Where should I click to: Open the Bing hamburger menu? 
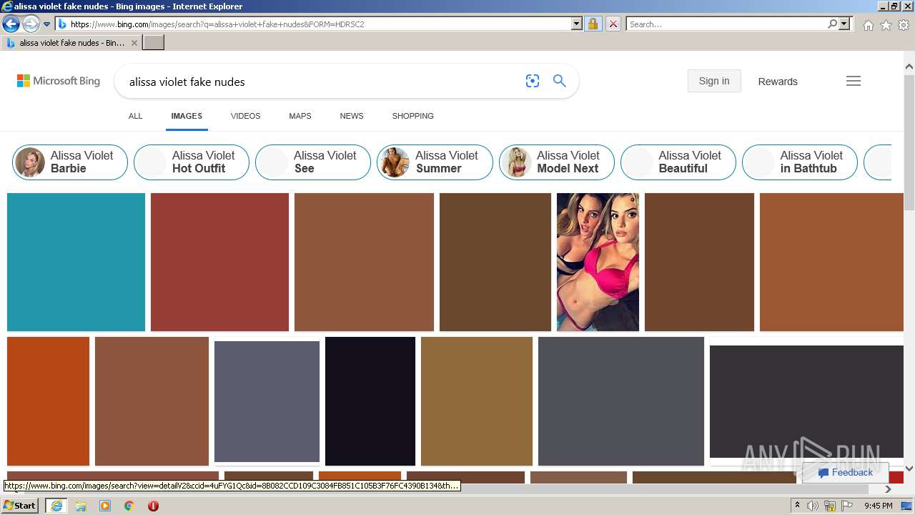click(854, 81)
